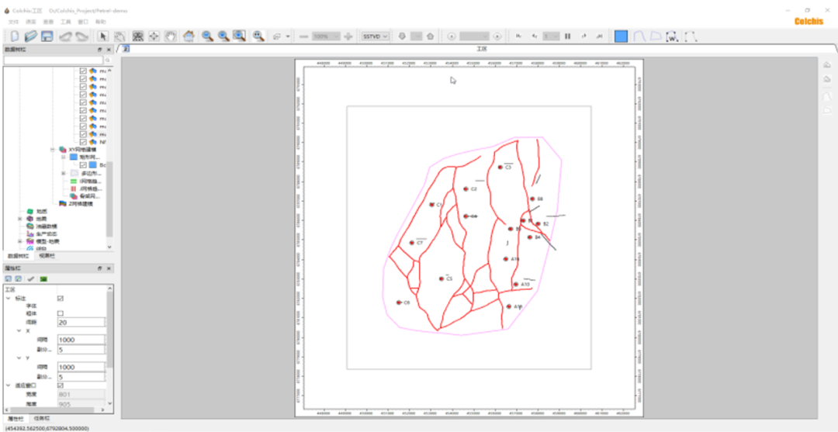Switch to the 属性栏 bottom tab
The image size is (838, 432).
(15, 418)
